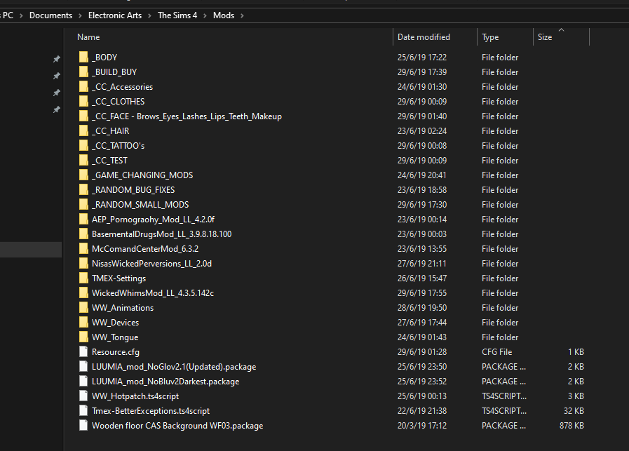Image resolution: width=629 pixels, height=451 pixels.
Task: Select Wooden floor CAS Background WF03.package name
Action: [x=177, y=425]
